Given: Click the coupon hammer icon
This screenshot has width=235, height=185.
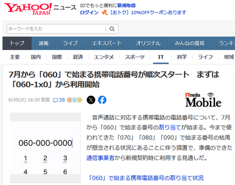Looking at the screenshot, I should click(x=104, y=12).
